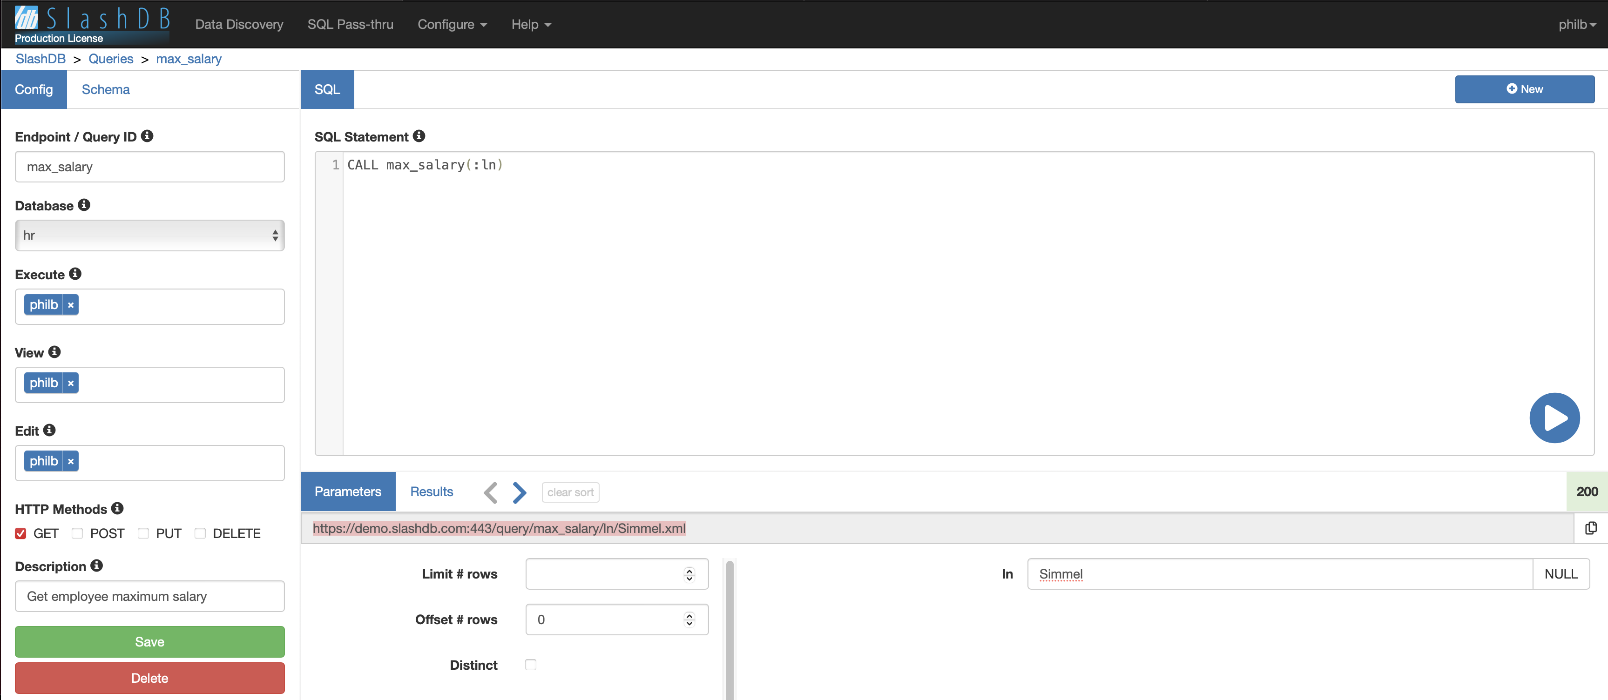Click the Description text field
The width and height of the screenshot is (1608, 700).
point(150,596)
